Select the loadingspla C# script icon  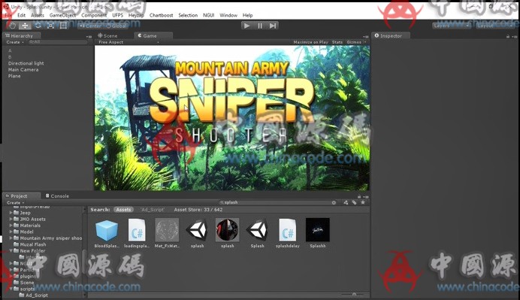137,230
